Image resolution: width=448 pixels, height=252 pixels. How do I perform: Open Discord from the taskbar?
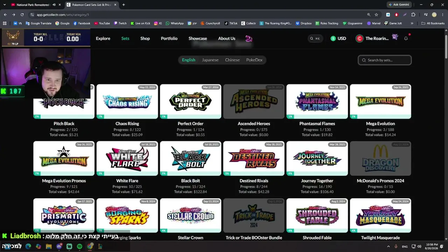coord(59,246)
